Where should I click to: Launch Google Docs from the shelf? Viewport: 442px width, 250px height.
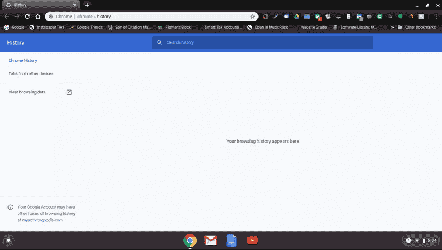pos(232,240)
